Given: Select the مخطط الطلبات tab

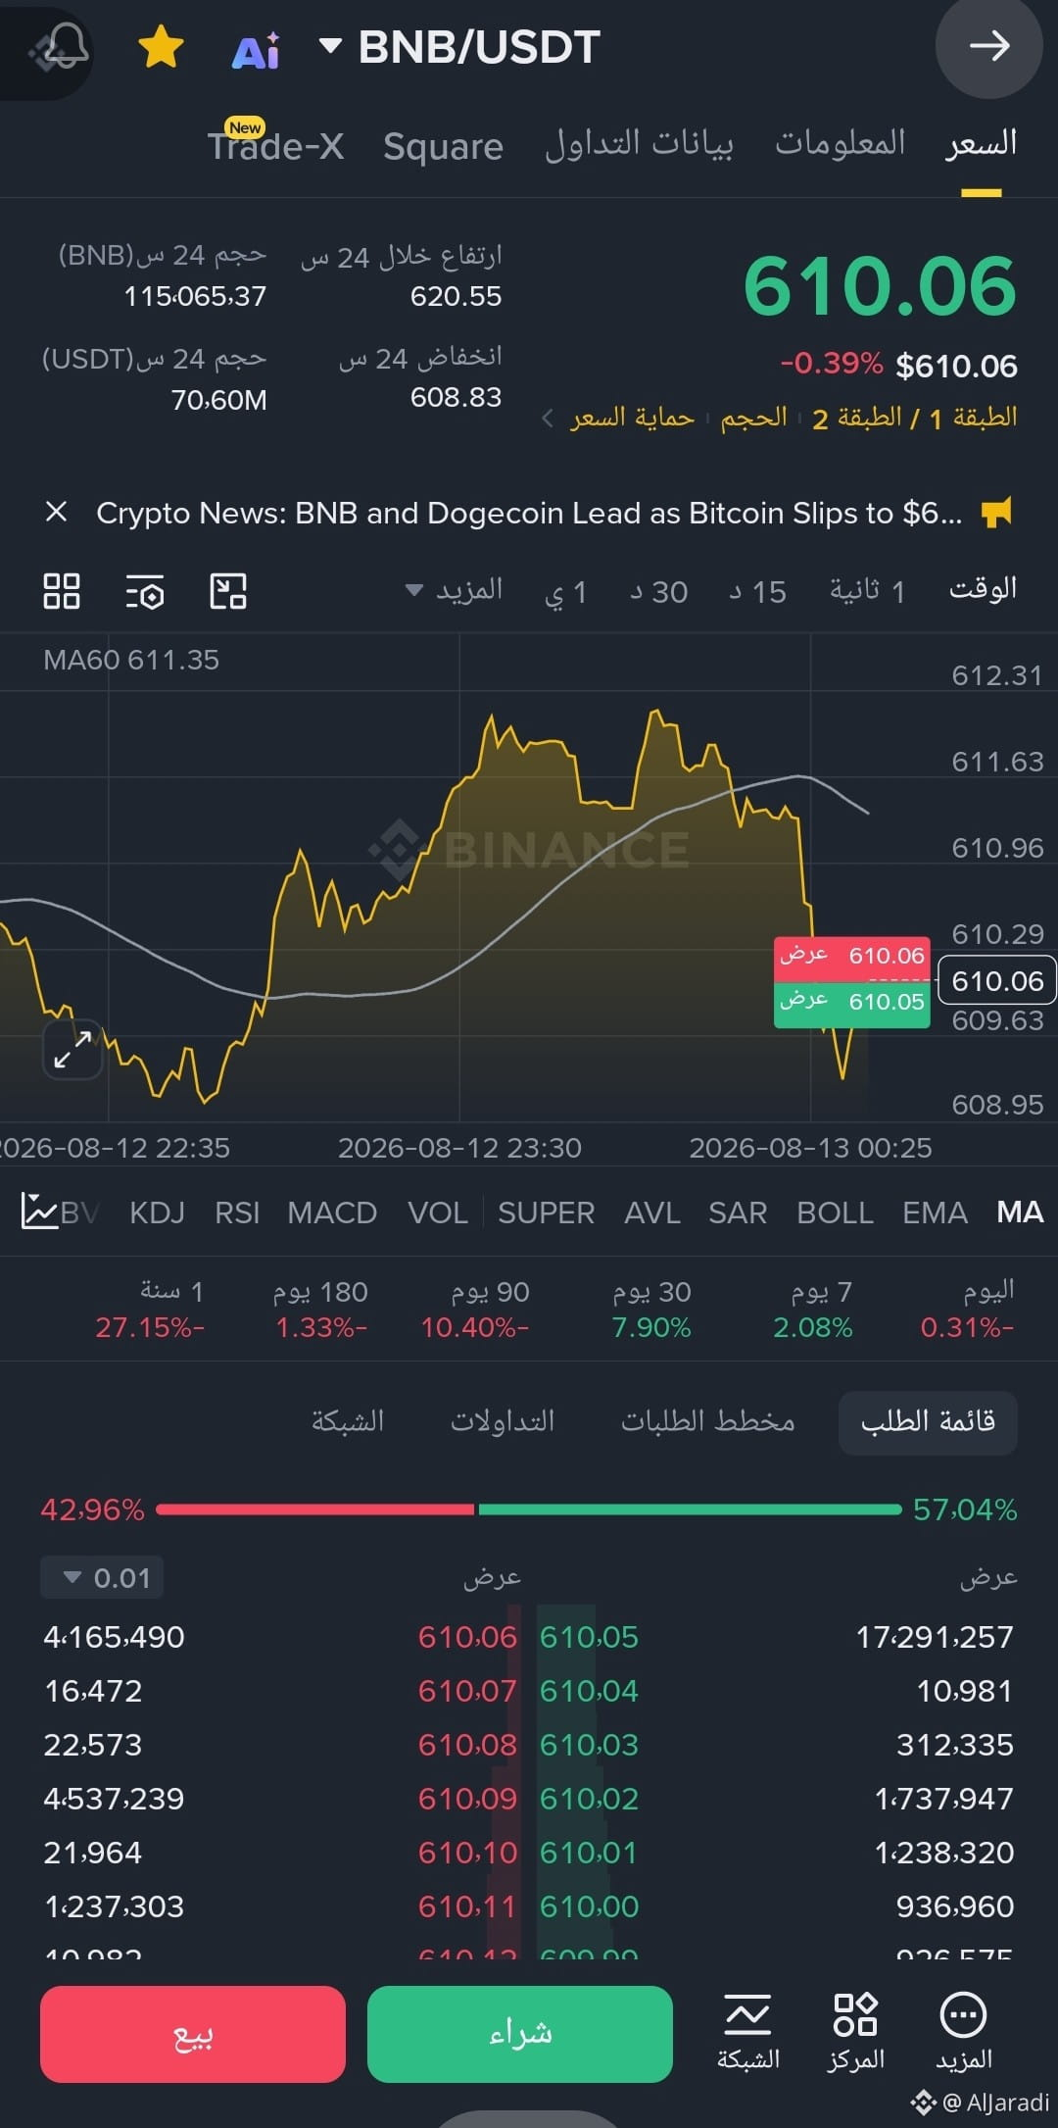Looking at the screenshot, I should 708,1421.
